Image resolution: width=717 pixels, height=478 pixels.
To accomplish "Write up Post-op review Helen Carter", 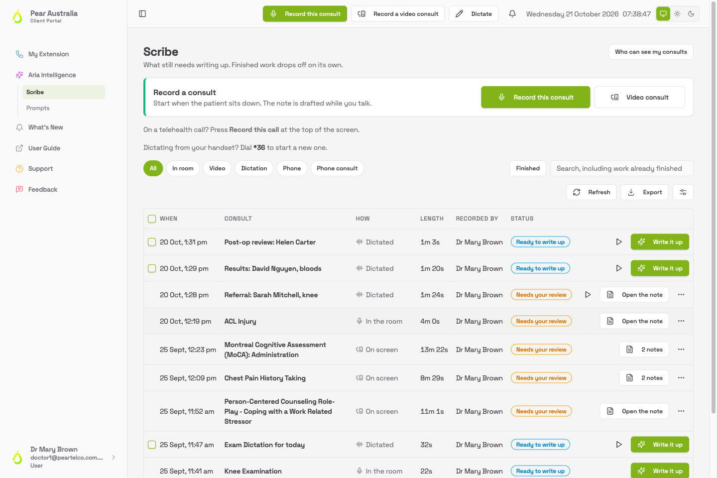I will (660, 242).
